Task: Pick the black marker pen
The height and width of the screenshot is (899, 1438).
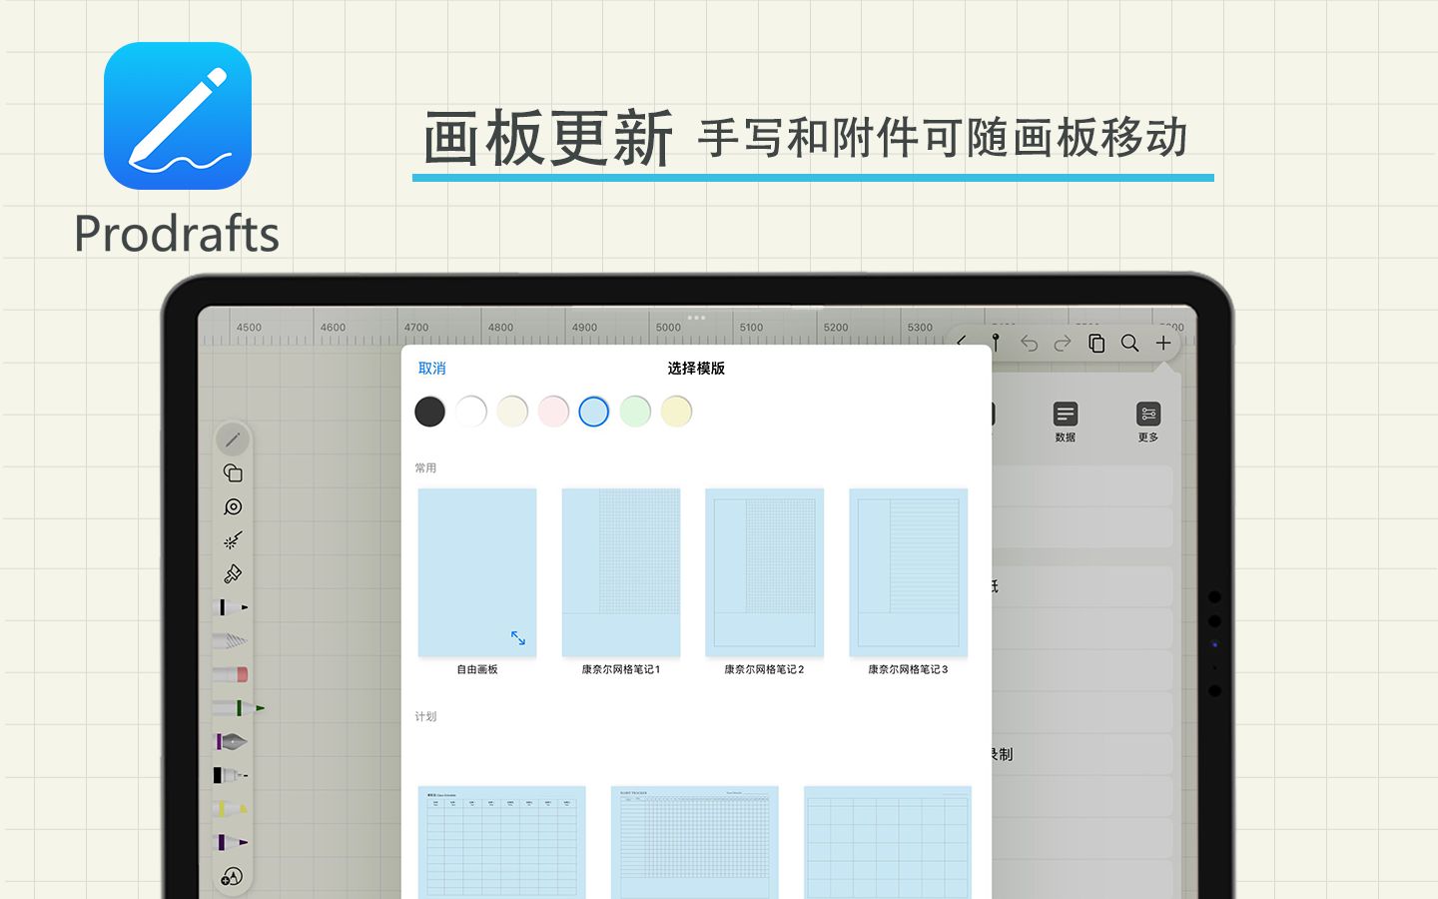Action: point(232,607)
